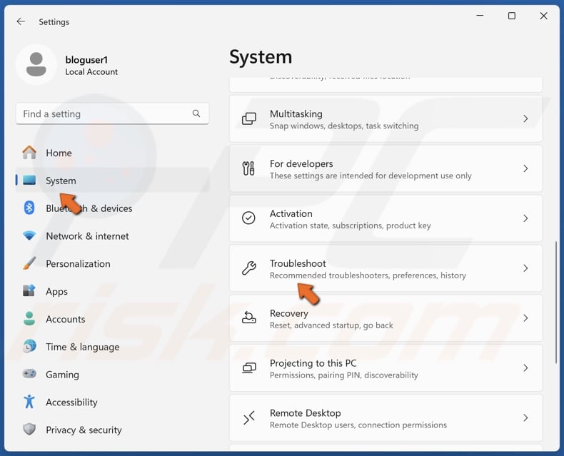
Task: Close the Settings window
Action: [543, 16]
